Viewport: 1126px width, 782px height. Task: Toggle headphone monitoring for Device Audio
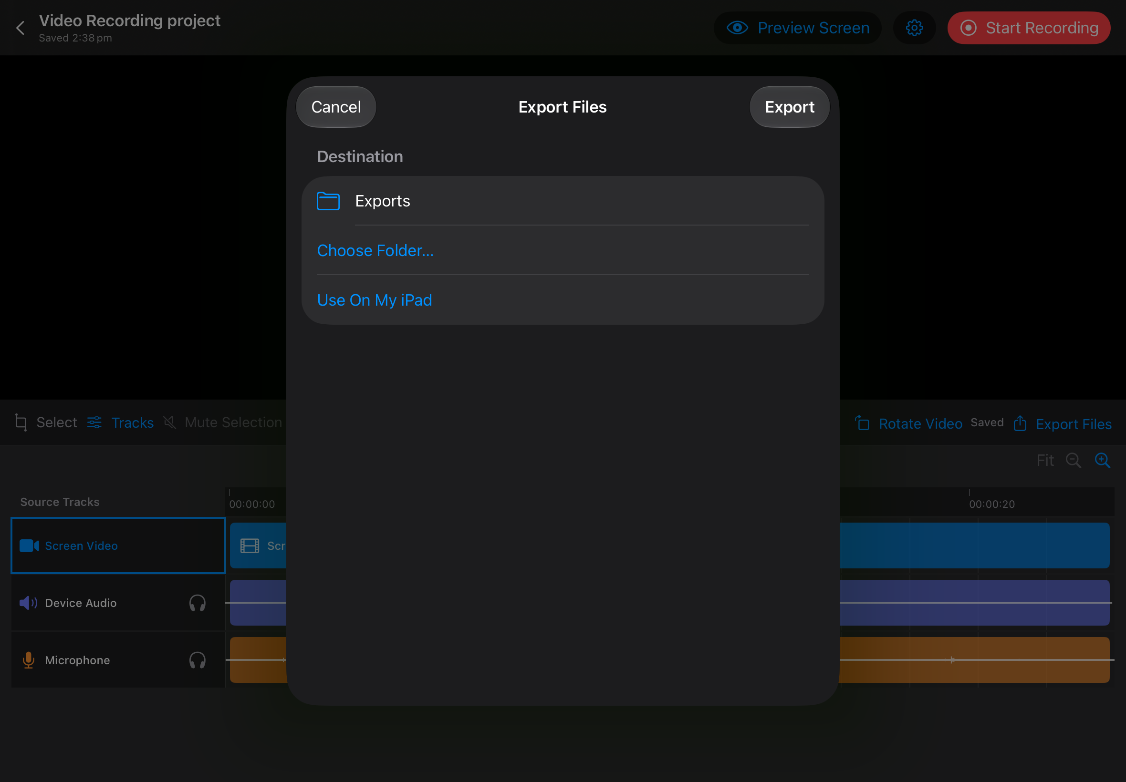pyautogui.click(x=198, y=603)
